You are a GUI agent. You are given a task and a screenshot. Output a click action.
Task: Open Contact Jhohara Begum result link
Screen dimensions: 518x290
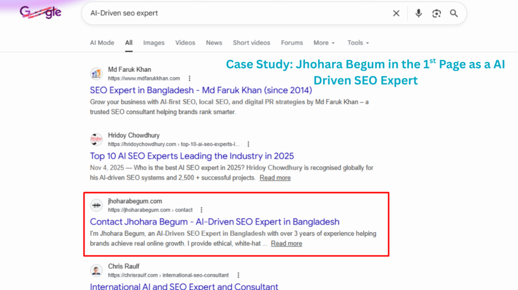pyautogui.click(x=214, y=222)
